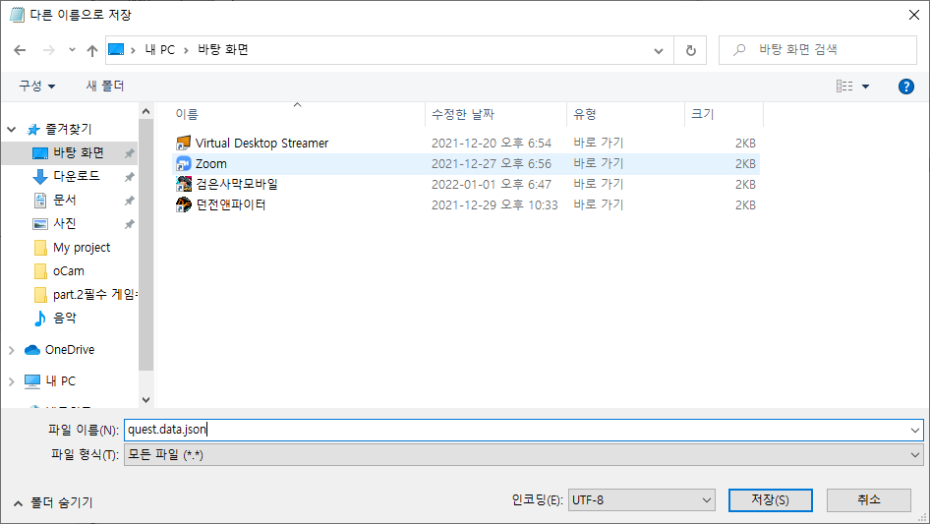Select '바탕 화면' in favorites list
This screenshot has height=524, width=930.
[79, 152]
